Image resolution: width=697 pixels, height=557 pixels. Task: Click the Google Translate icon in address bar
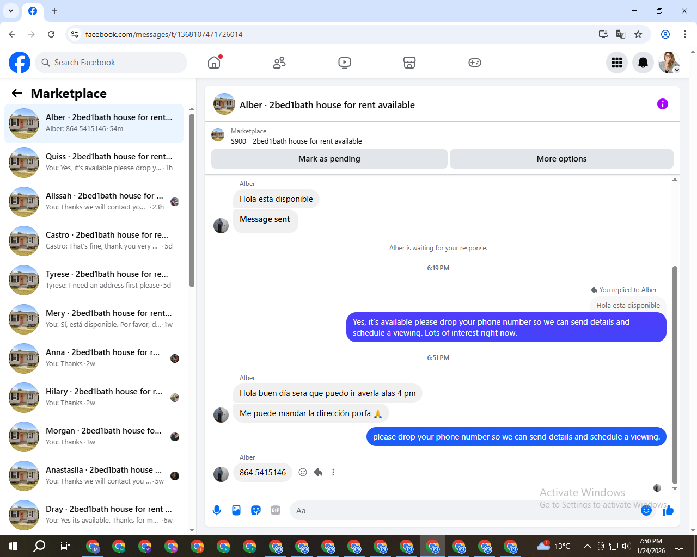(621, 34)
